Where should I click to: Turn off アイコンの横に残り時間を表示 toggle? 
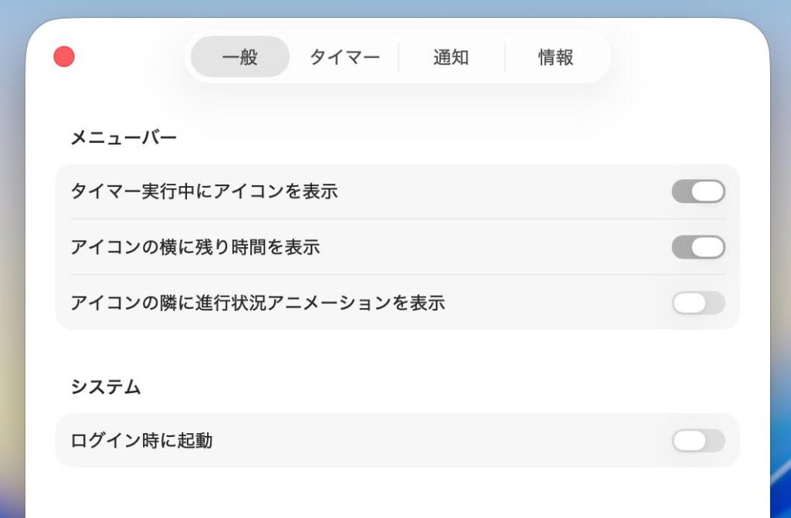pyautogui.click(x=698, y=247)
